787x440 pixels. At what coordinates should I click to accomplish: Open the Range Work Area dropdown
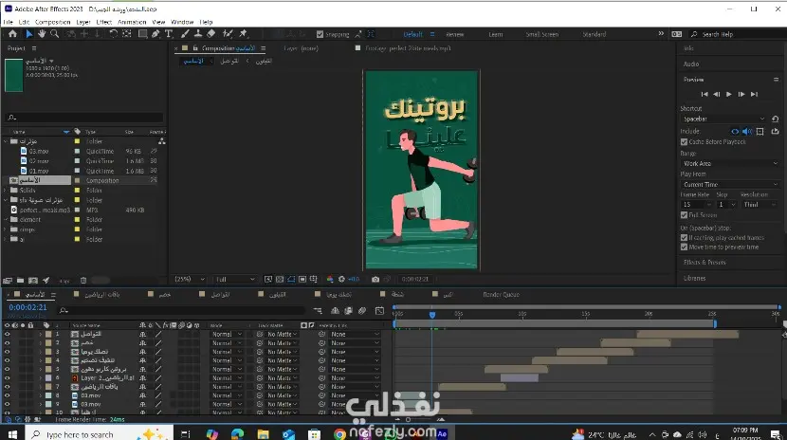[x=730, y=163]
